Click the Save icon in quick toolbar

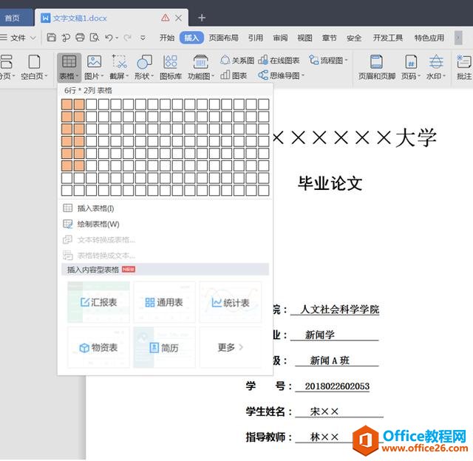pyautogui.click(x=52, y=38)
